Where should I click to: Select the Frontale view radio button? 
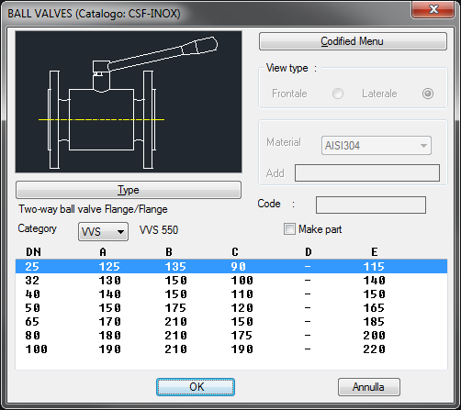tap(338, 94)
